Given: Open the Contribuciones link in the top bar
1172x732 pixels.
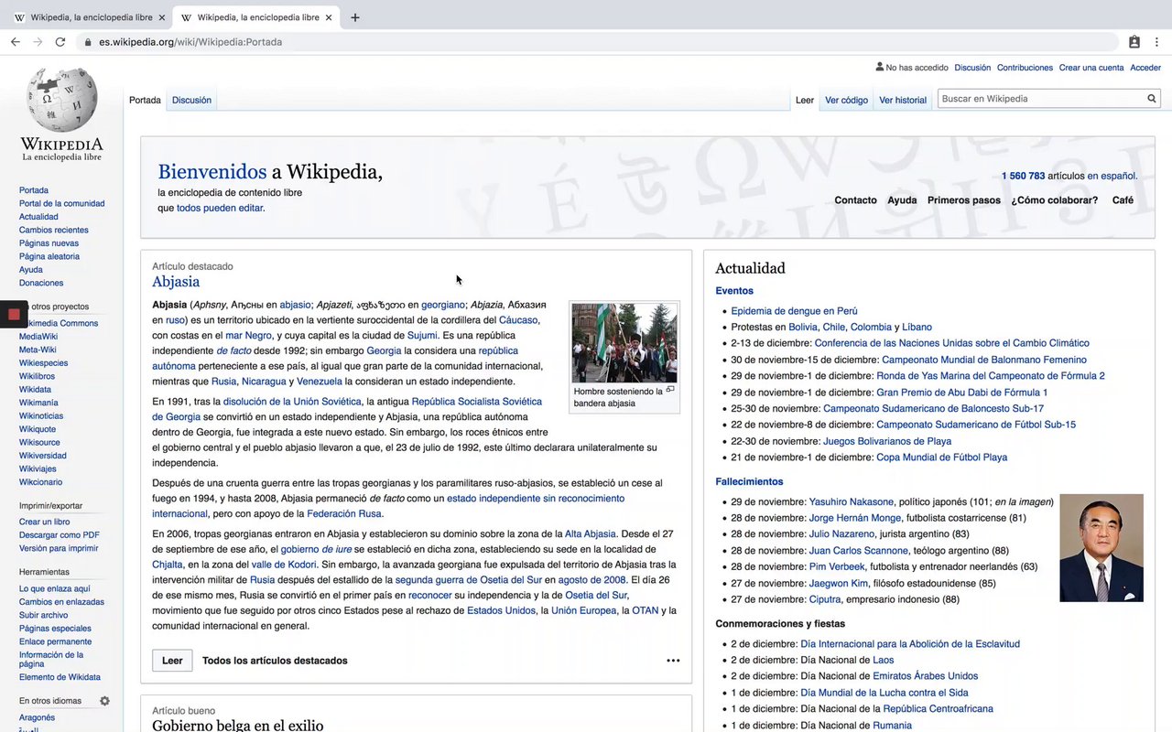Looking at the screenshot, I should point(1025,68).
